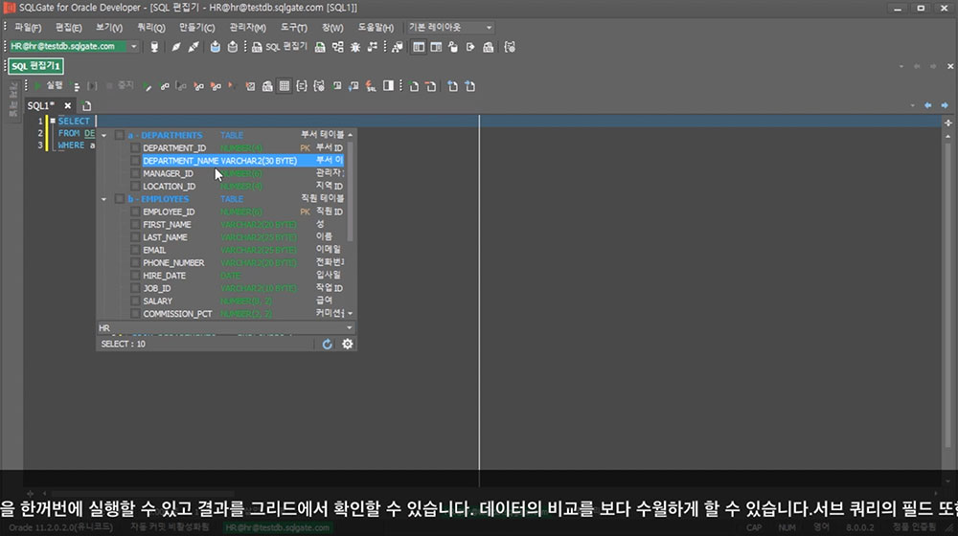Click the connect plug icon
This screenshot has height=536, width=958.
[176, 47]
